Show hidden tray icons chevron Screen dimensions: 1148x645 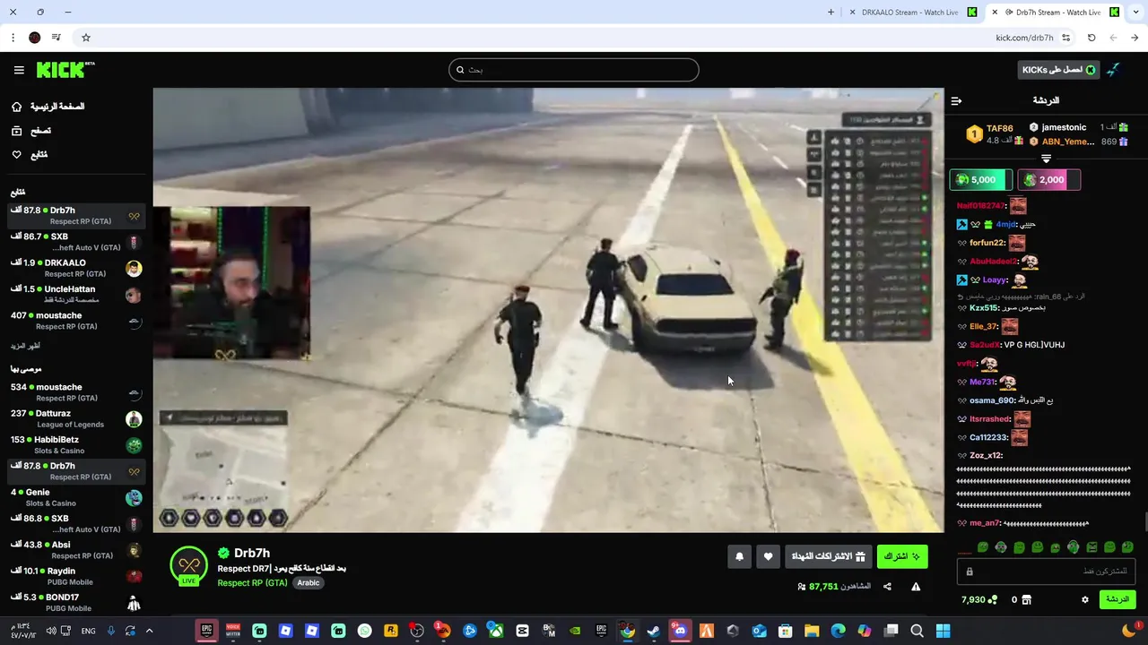(149, 631)
